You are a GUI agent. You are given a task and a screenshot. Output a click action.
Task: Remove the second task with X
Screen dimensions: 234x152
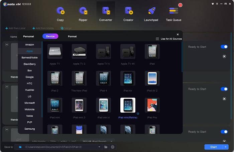[x=224, y=99]
